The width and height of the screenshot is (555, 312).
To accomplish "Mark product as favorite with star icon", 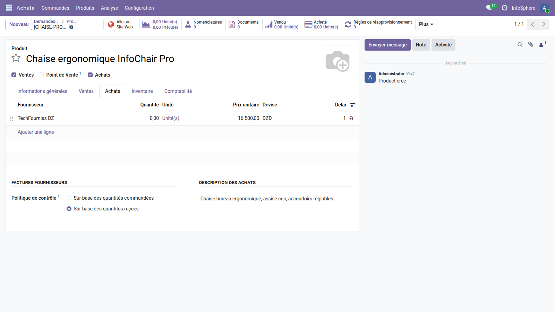I will tap(16, 58).
